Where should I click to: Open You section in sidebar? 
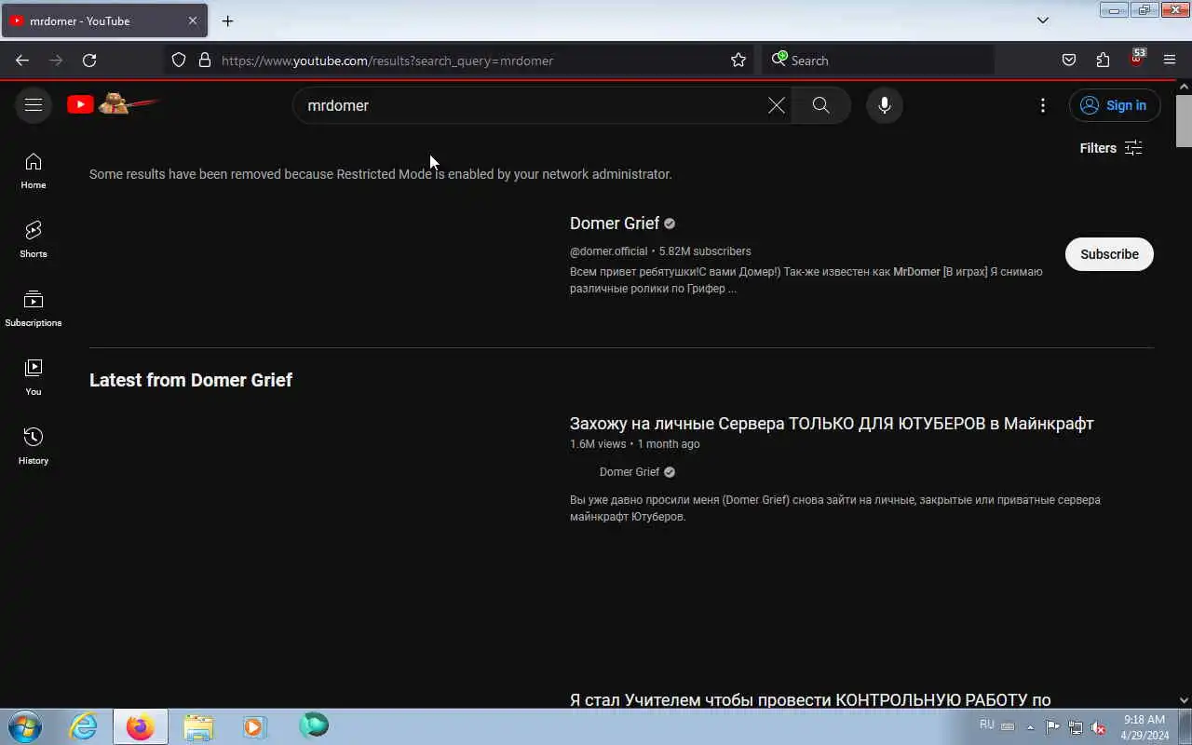[34, 378]
